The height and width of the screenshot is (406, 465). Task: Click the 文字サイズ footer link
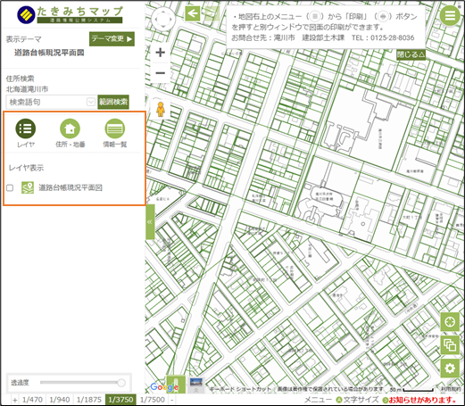(361, 400)
